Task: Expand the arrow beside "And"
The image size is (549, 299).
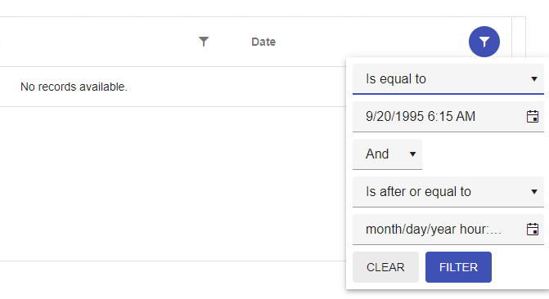Action: (412, 154)
